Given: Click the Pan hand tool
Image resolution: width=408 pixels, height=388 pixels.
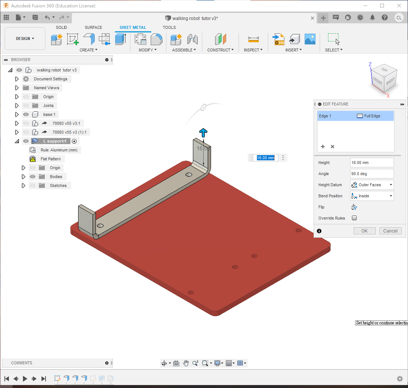Looking at the screenshot, I should click(x=186, y=363).
